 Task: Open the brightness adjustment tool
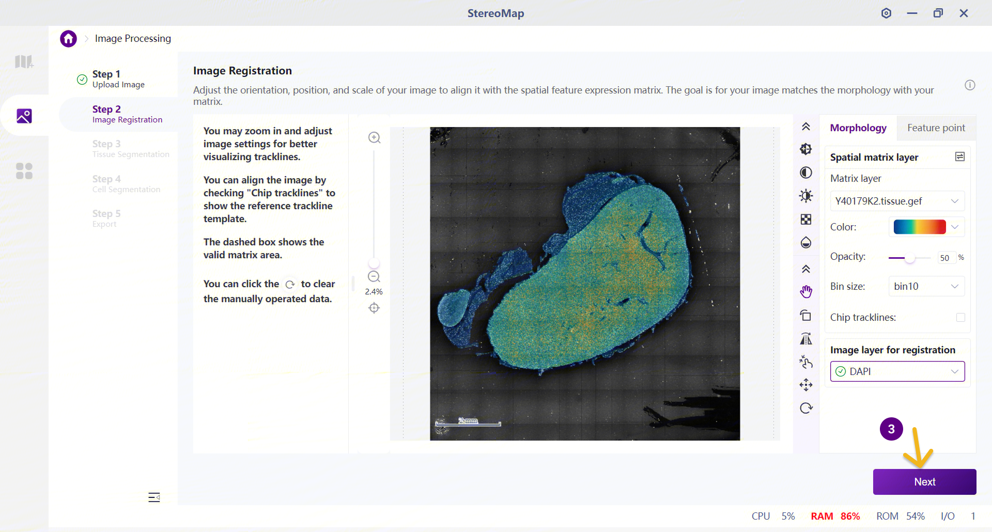pyautogui.click(x=806, y=196)
